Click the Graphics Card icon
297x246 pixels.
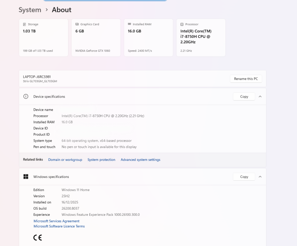point(77,24)
